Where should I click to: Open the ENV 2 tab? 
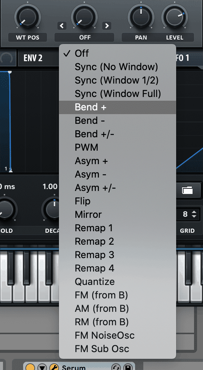tap(33, 58)
